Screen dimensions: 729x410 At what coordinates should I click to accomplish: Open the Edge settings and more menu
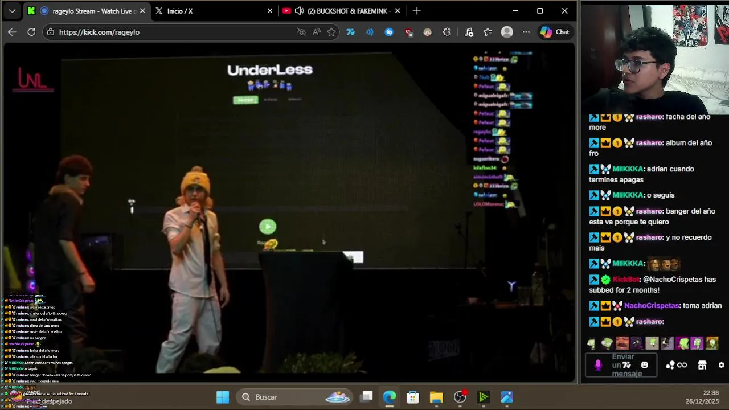pos(526,32)
